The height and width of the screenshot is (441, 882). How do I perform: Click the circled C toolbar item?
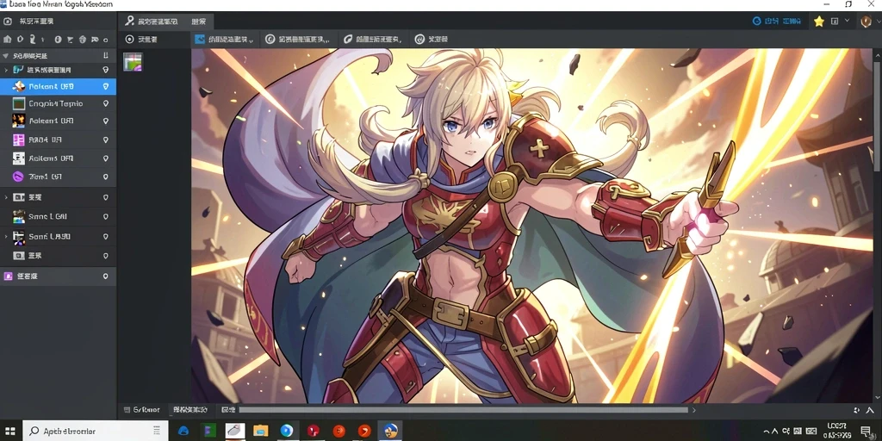(270, 40)
